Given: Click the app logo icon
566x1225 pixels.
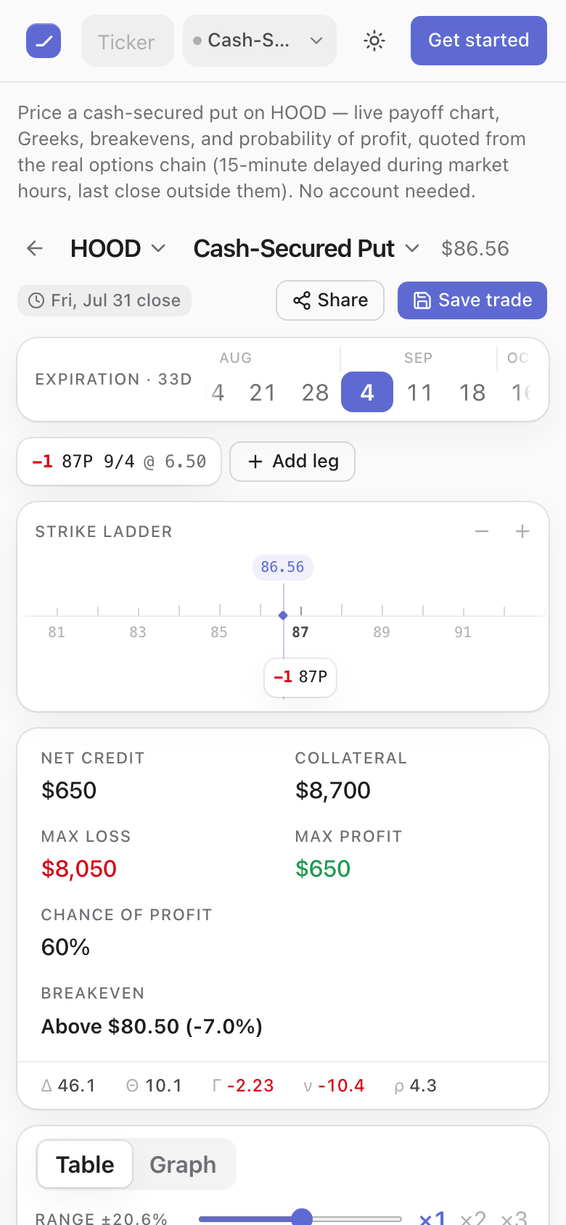Looking at the screenshot, I should [x=44, y=41].
